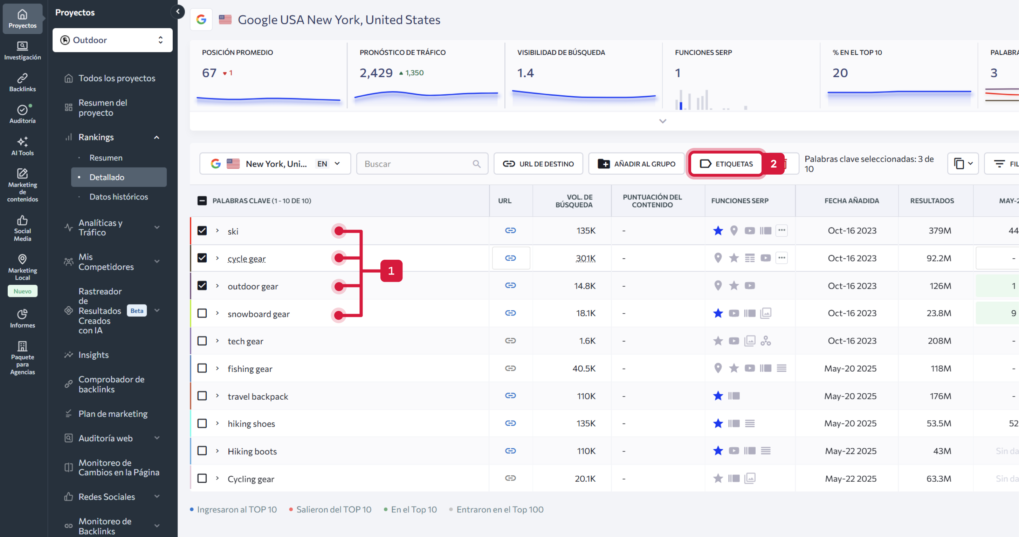
Task: Uncheck the ski keyword checkbox
Action: coord(202,231)
